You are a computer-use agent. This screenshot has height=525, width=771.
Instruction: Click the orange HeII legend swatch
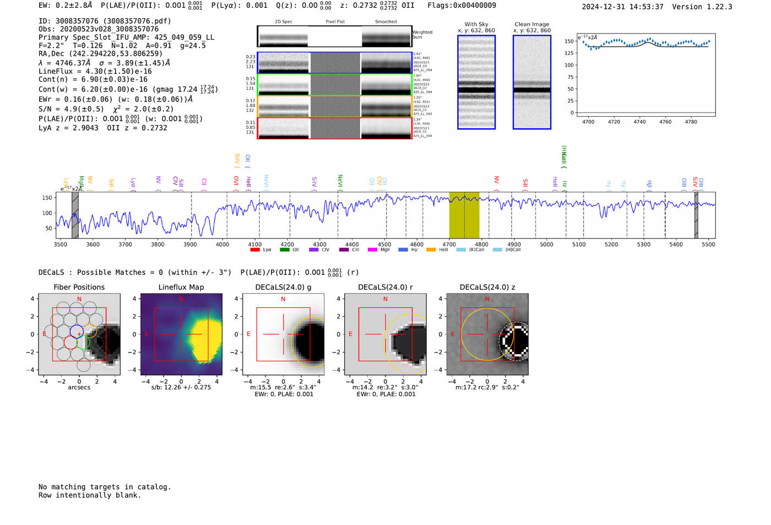(x=431, y=250)
